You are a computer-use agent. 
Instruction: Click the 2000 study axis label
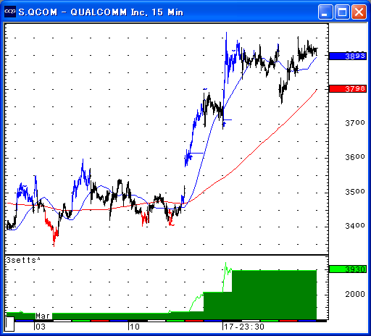coord(355,294)
